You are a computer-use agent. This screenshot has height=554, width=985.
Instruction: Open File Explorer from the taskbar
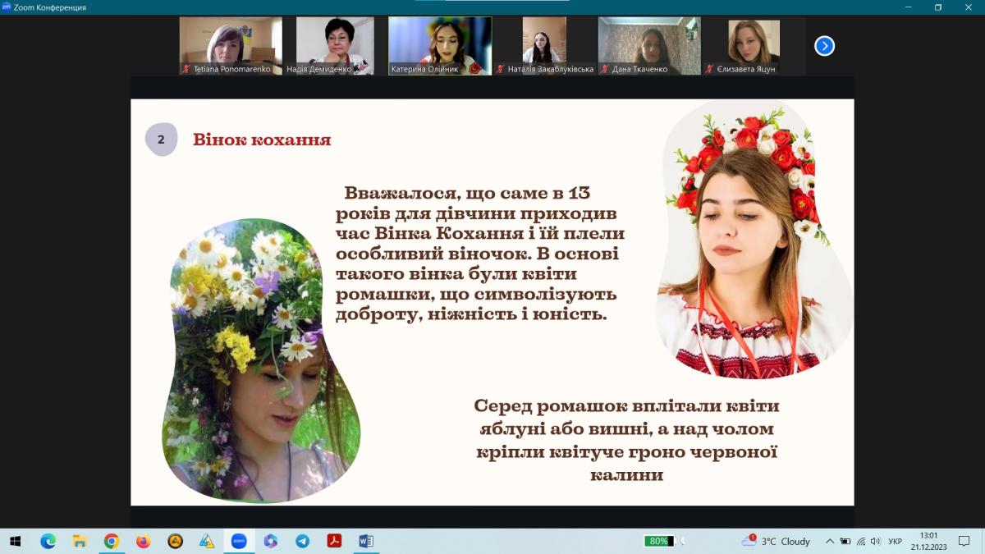coord(80,541)
